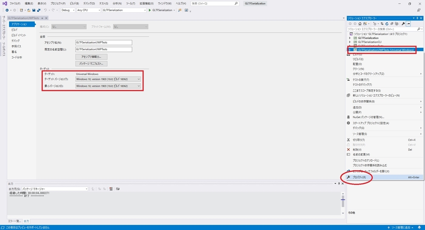425x230 pixels.
Task: Click Clear All icon in Output panel
Action: [x=111, y=189]
